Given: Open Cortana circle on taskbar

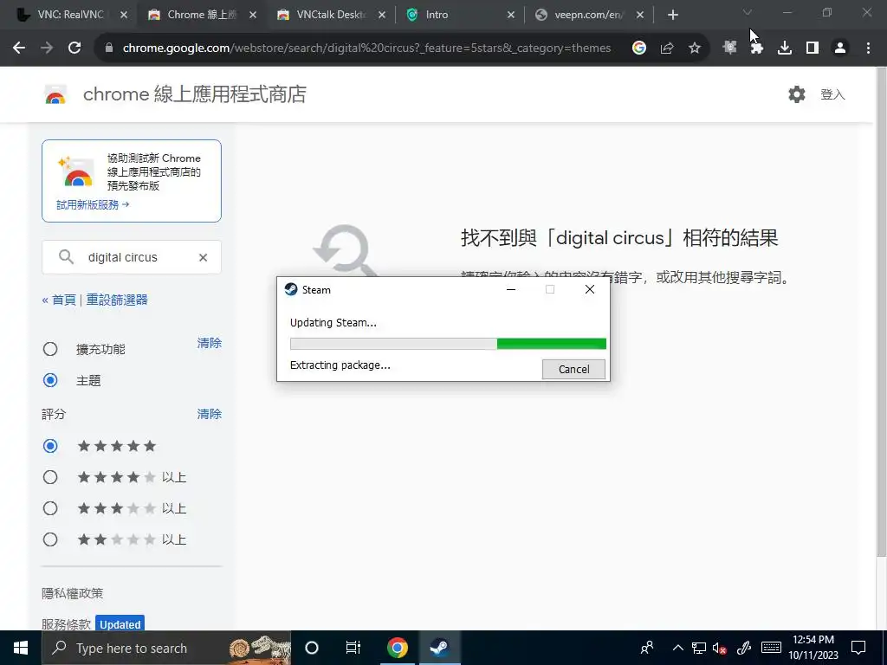Looking at the screenshot, I should (312, 648).
